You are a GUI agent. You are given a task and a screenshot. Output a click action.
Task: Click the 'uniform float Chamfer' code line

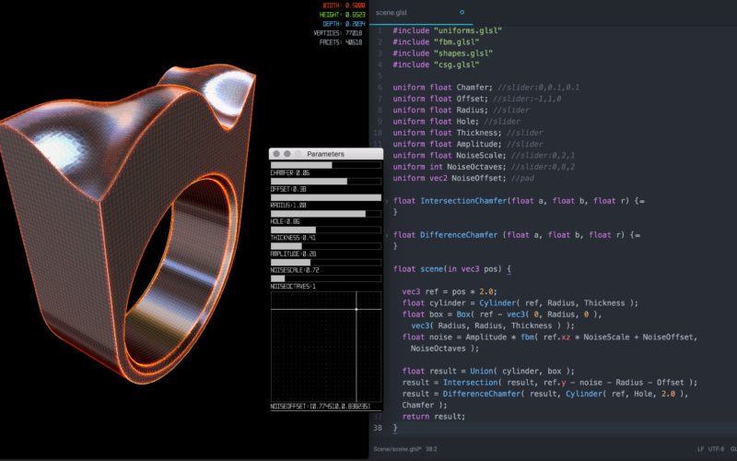[x=486, y=88]
